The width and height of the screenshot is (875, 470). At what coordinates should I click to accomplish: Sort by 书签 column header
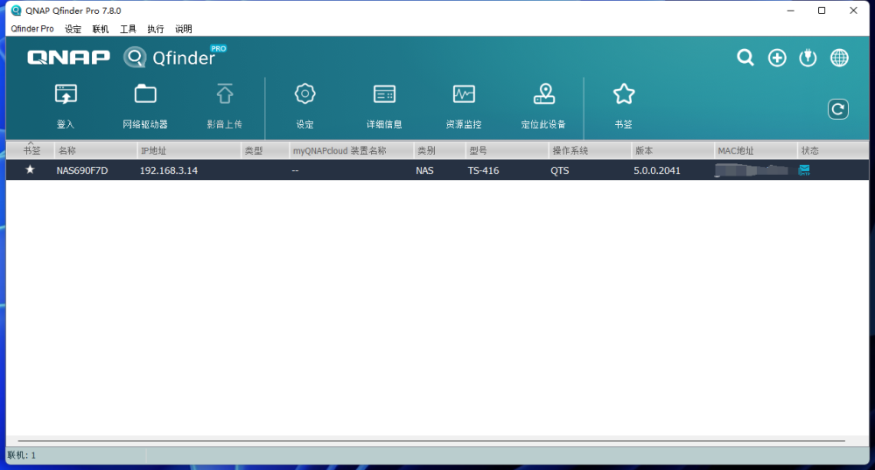click(30, 150)
